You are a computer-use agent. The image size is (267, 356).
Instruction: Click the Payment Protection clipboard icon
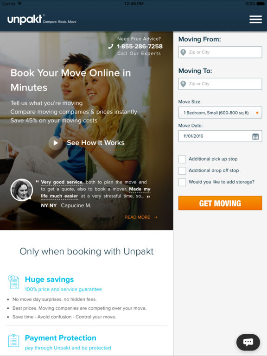click(13, 341)
